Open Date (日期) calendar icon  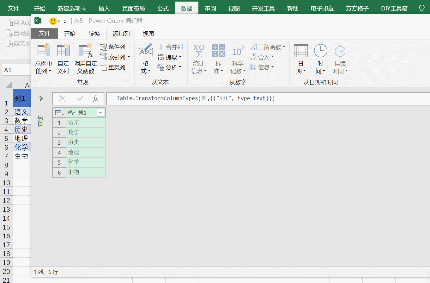tap(301, 51)
